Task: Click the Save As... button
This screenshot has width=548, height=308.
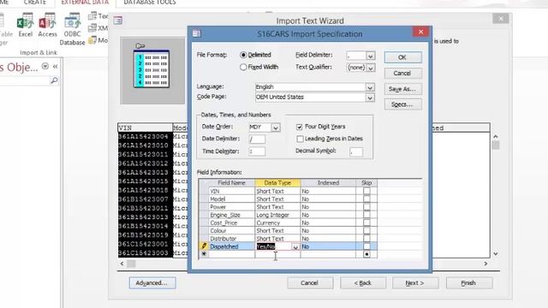Action: (x=402, y=89)
